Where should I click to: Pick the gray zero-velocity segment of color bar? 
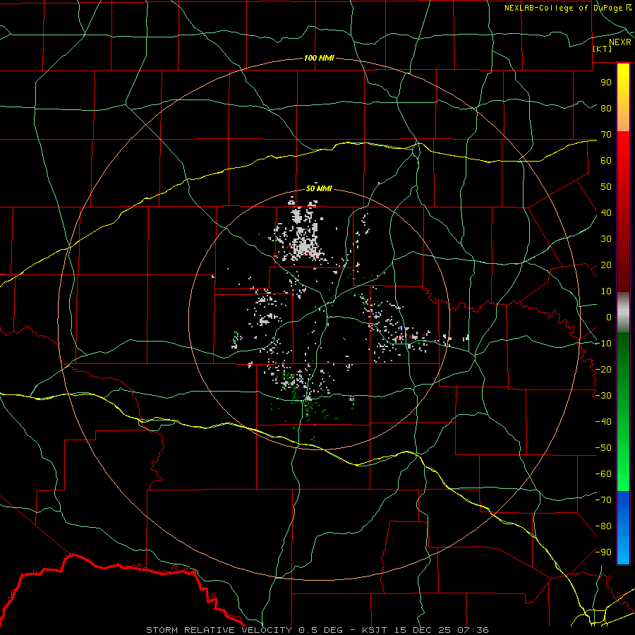coord(623,313)
